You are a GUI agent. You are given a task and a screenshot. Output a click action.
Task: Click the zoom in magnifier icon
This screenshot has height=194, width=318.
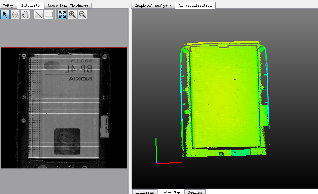tap(72, 14)
